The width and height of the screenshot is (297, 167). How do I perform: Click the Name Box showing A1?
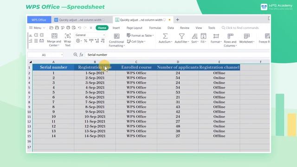(x=44, y=55)
